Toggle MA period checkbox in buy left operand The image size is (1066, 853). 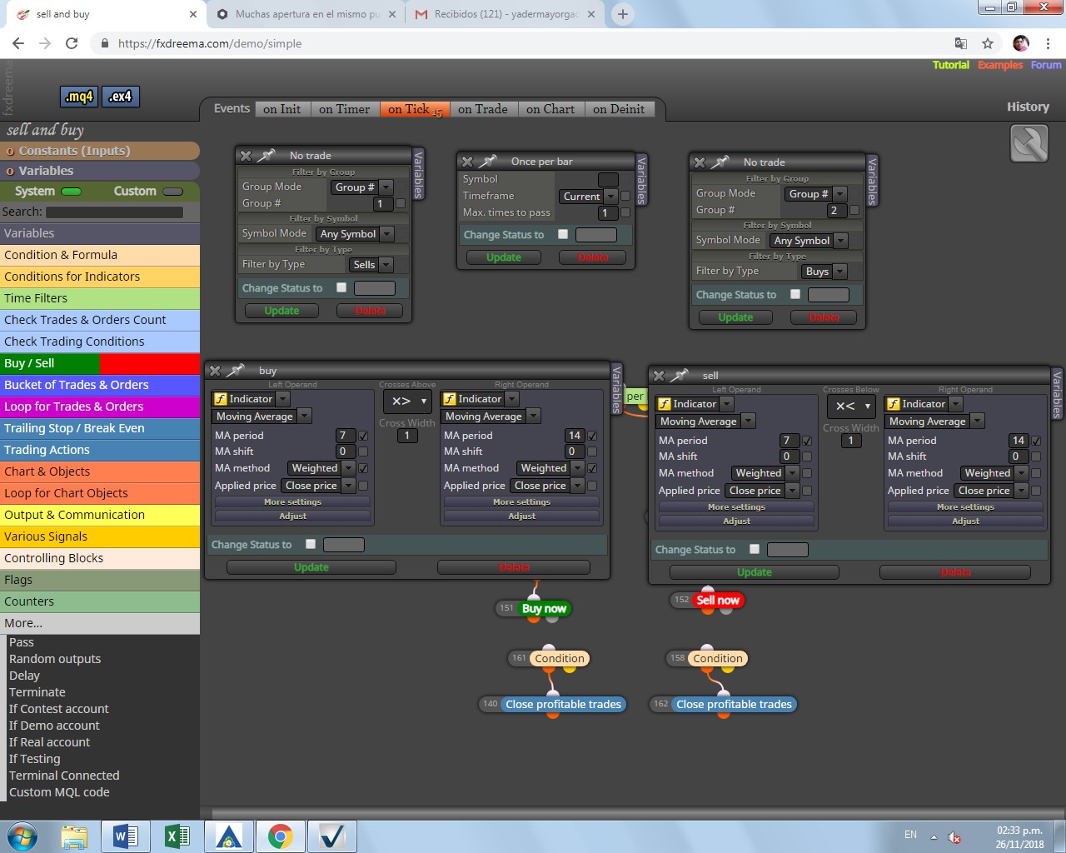pyautogui.click(x=363, y=436)
